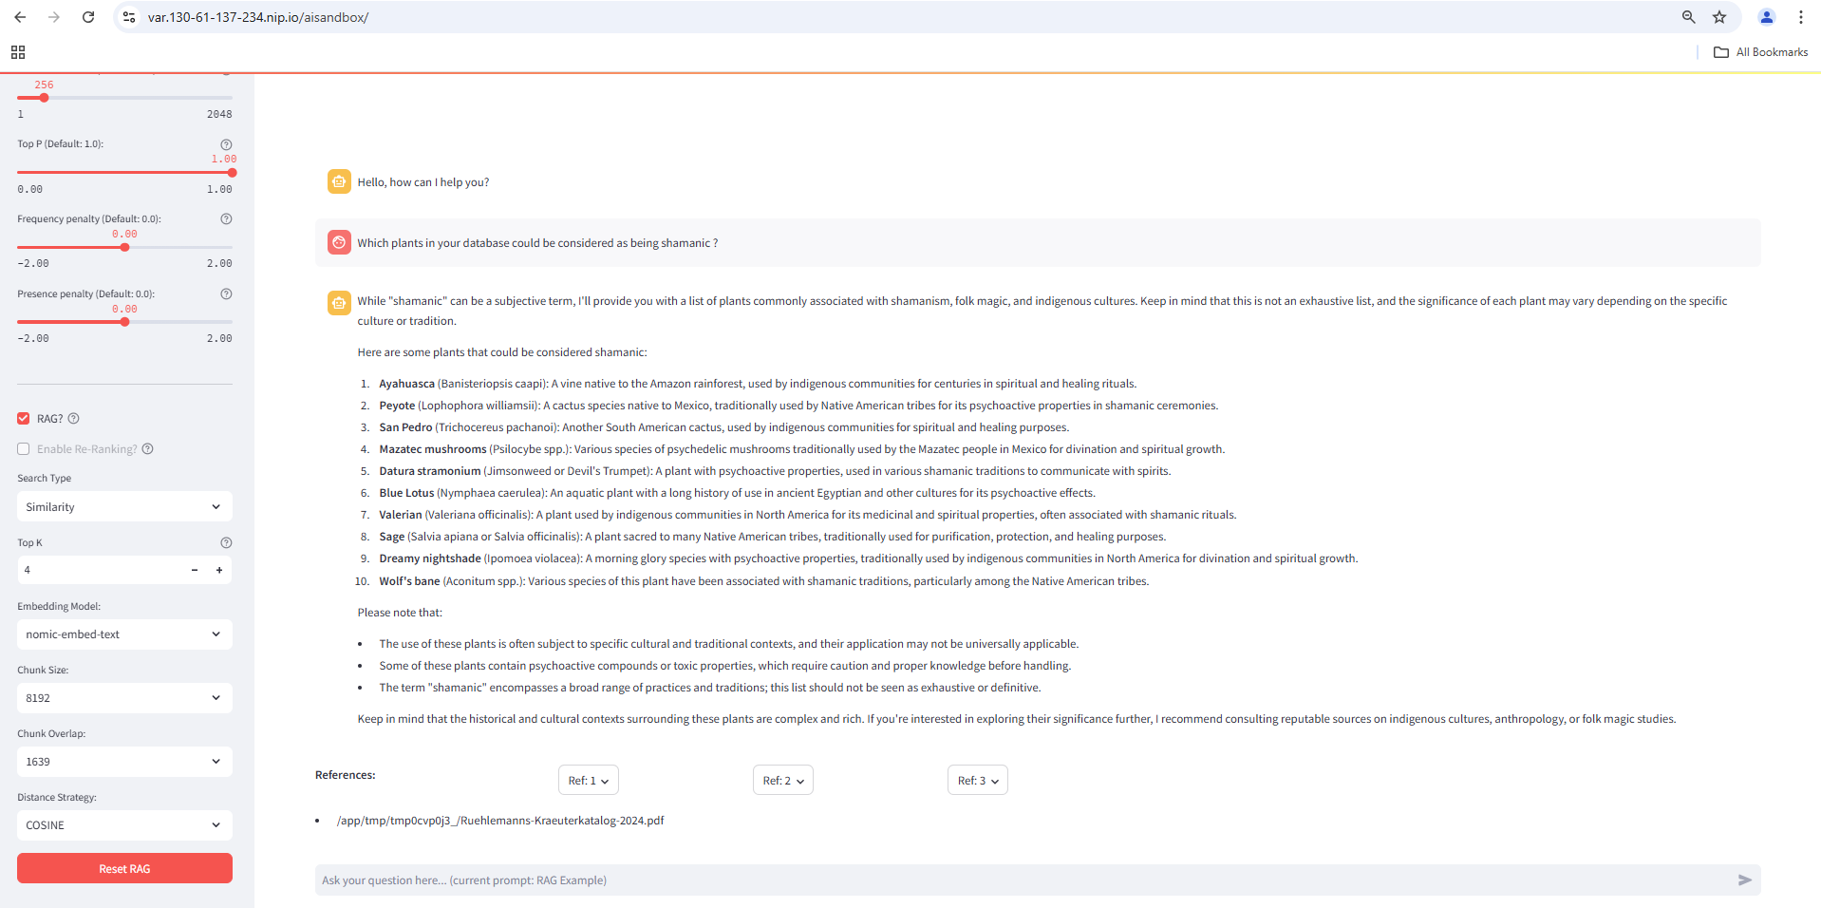
Task: Open the Embedding Model dropdown
Action: [x=124, y=634]
